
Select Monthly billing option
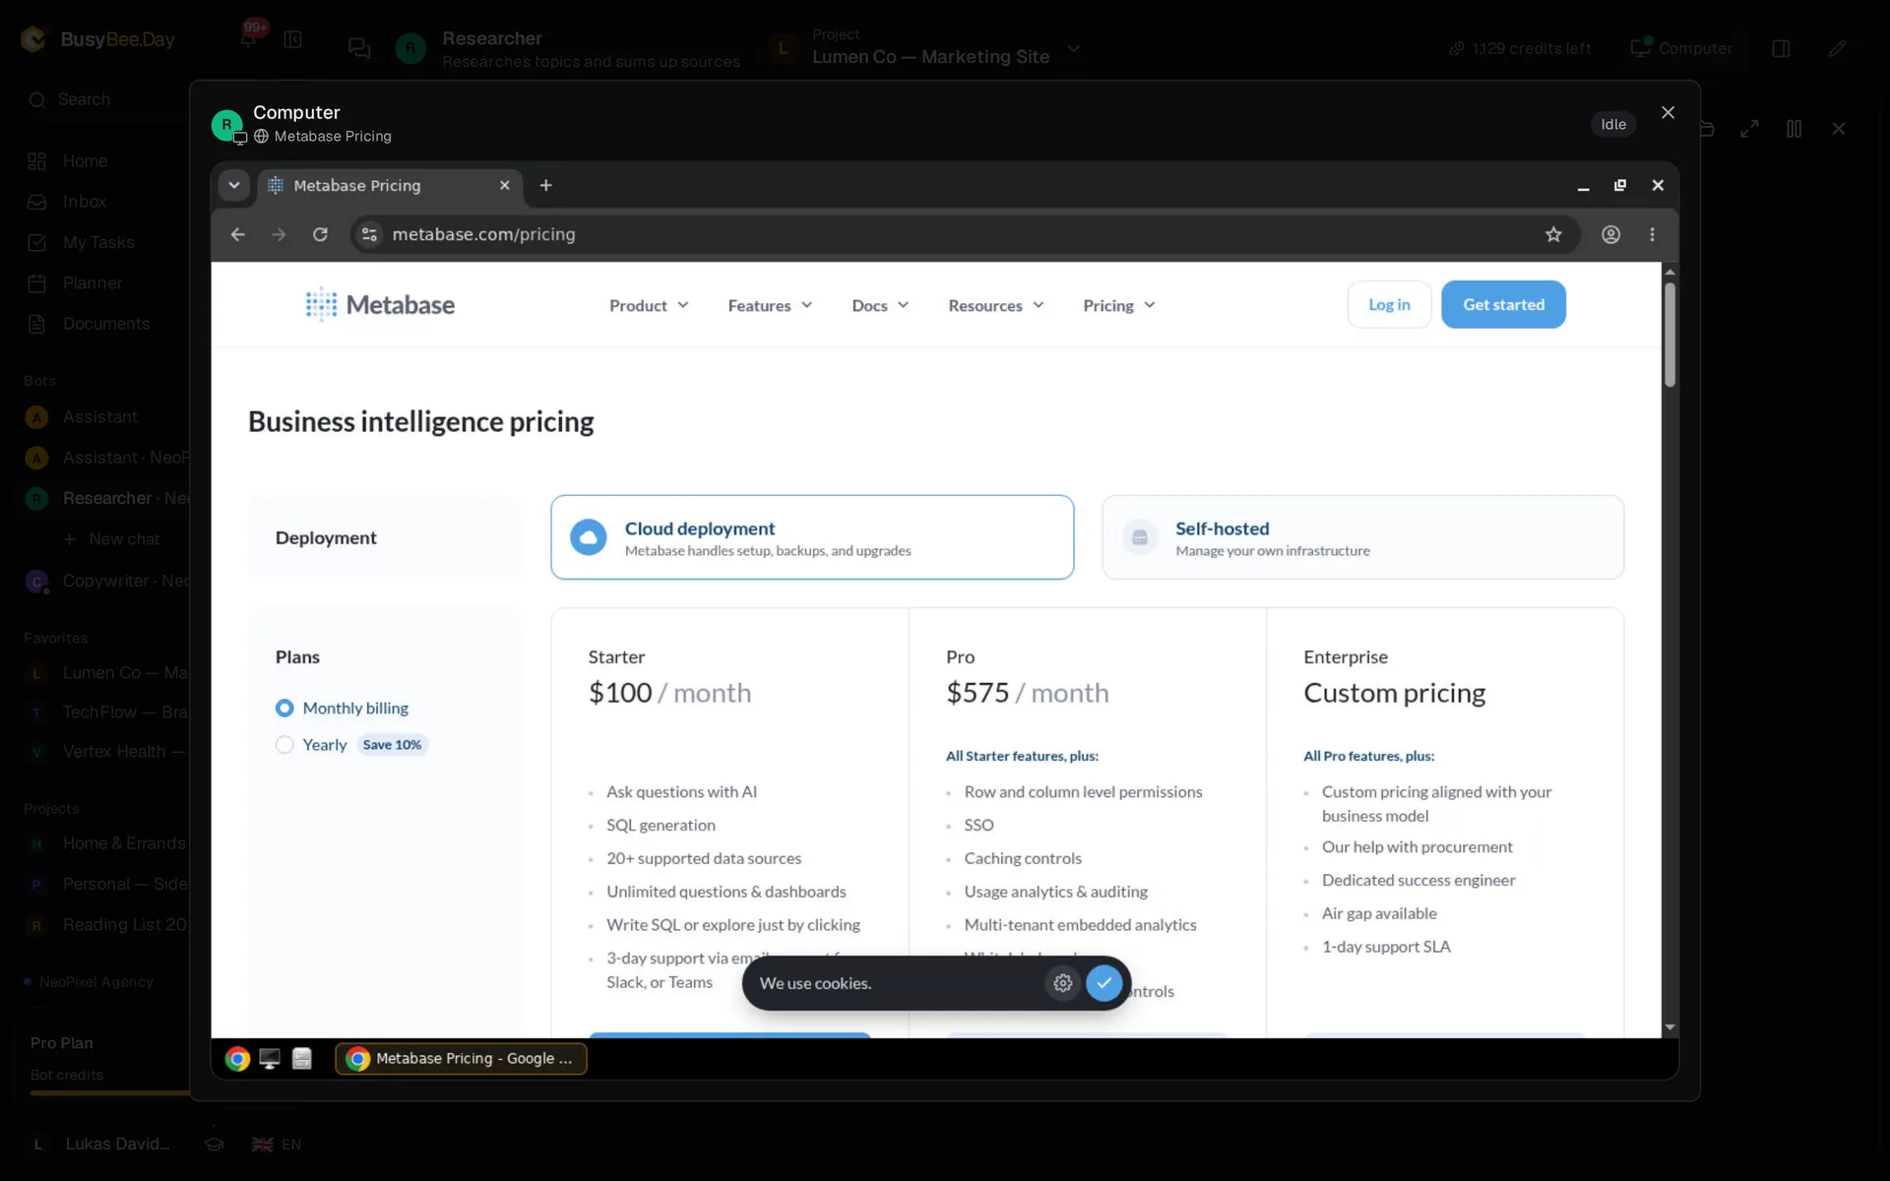pyautogui.click(x=342, y=708)
